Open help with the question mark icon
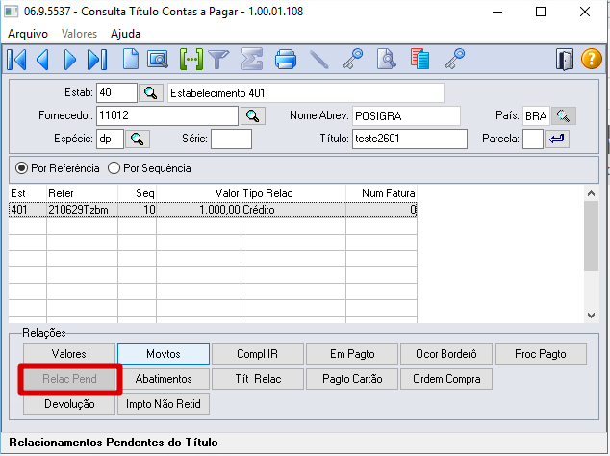This screenshot has height=456, width=610. 592,59
